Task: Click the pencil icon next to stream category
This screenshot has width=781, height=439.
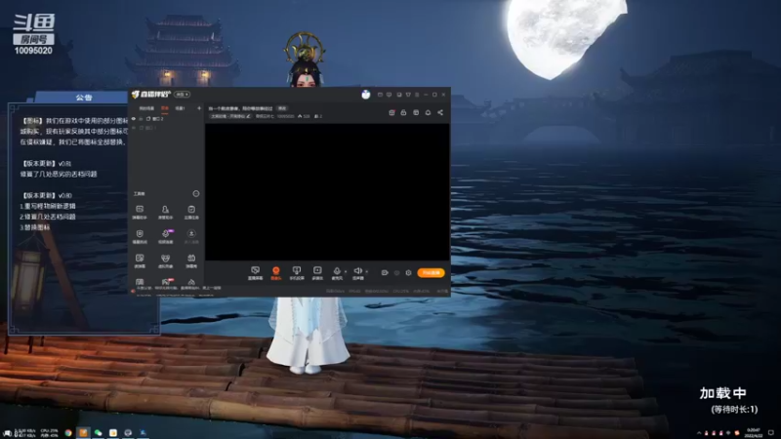Action: [x=248, y=116]
